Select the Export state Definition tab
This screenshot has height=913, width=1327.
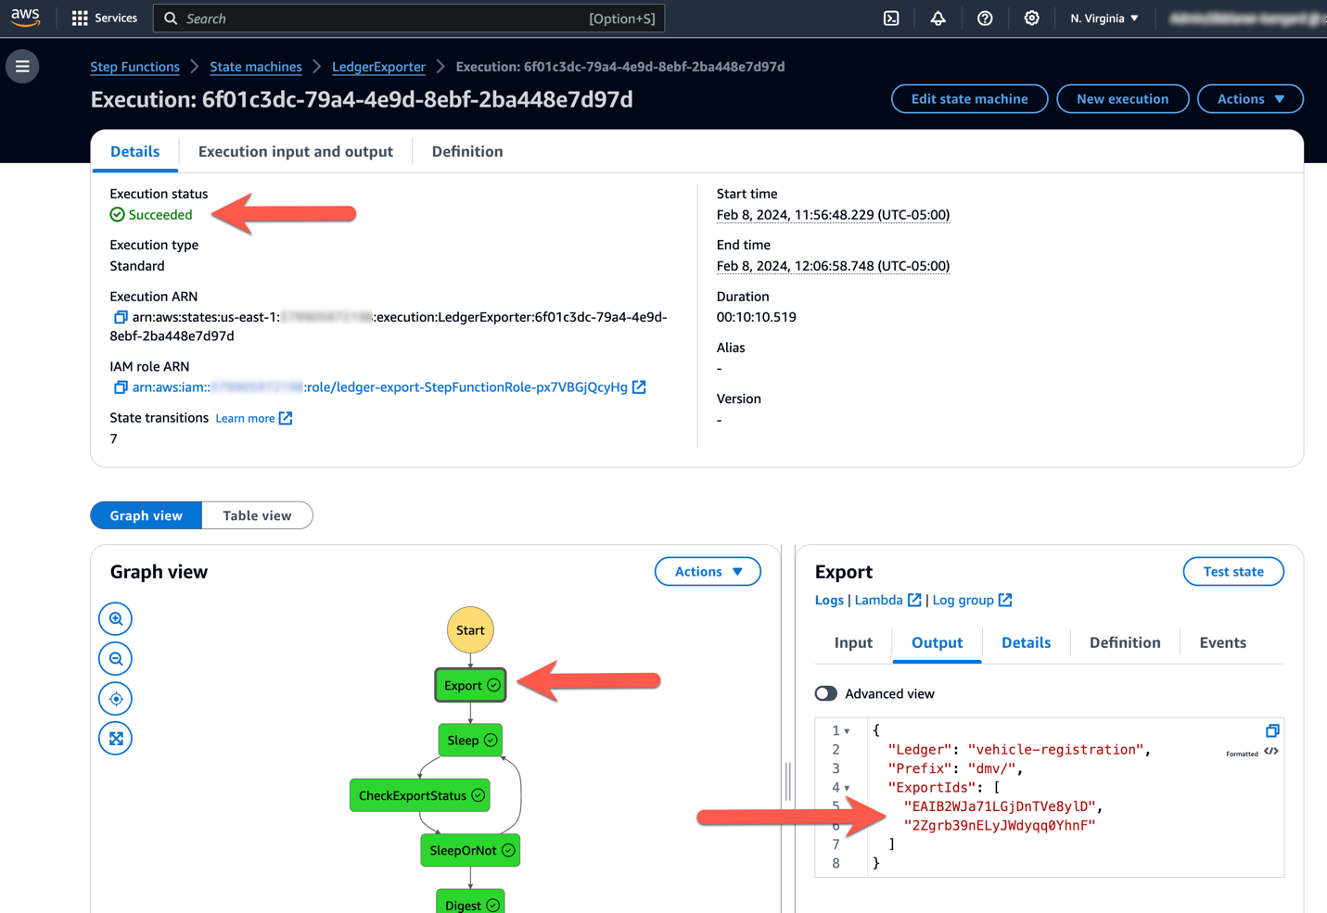[x=1125, y=642]
